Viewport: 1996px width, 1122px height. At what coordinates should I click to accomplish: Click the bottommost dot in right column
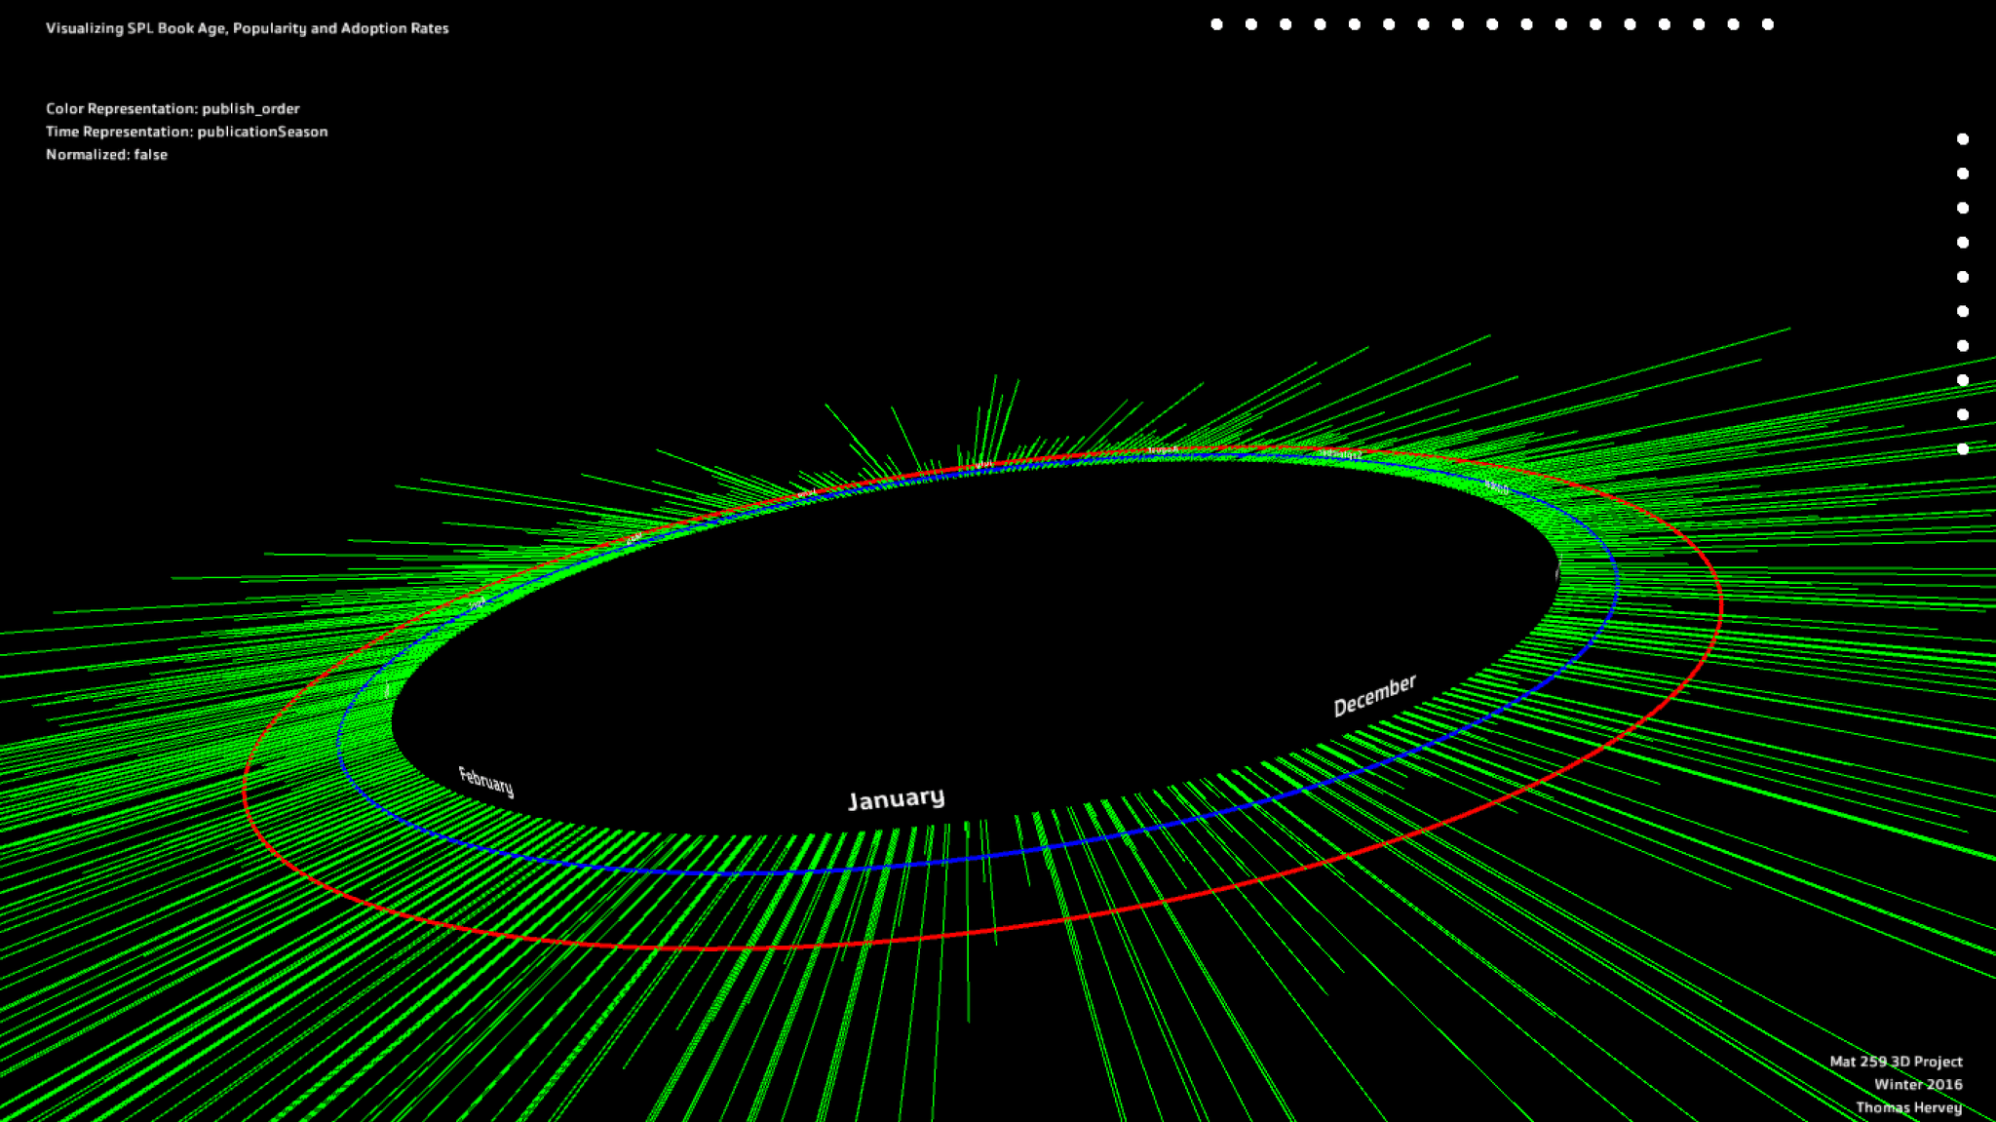(x=1963, y=449)
